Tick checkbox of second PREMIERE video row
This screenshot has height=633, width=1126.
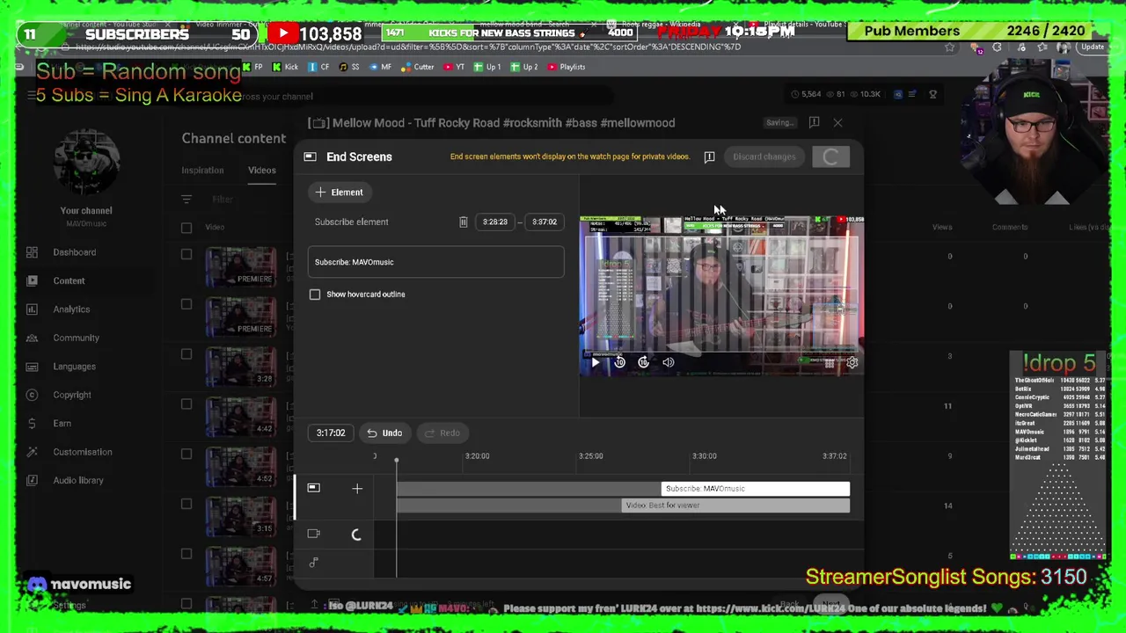click(x=186, y=304)
